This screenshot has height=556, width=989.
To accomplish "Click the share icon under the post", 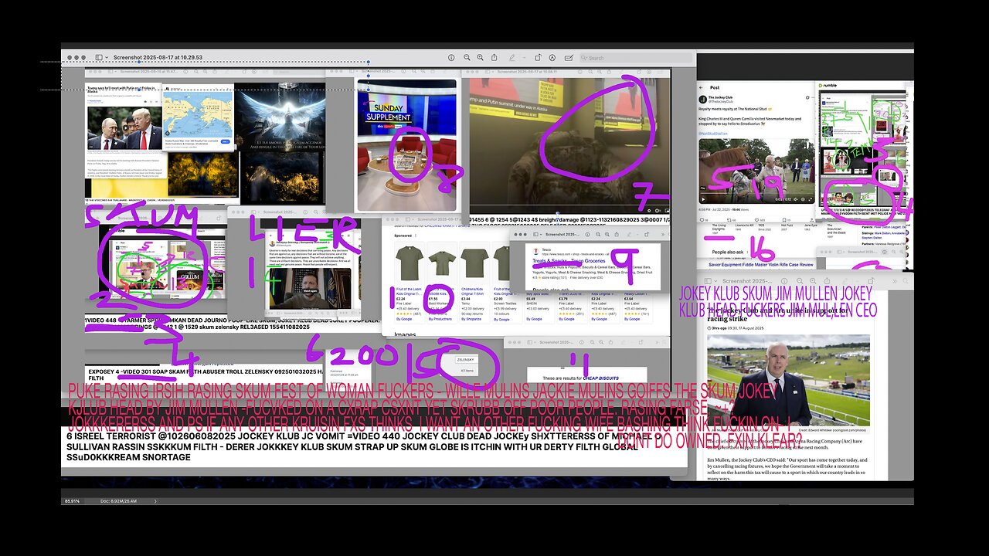I will [x=811, y=219].
